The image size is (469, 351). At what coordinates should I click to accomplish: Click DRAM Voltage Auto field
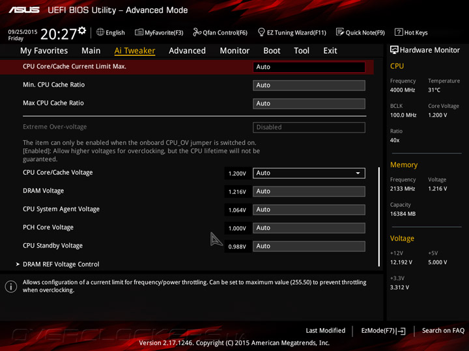pos(309,191)
